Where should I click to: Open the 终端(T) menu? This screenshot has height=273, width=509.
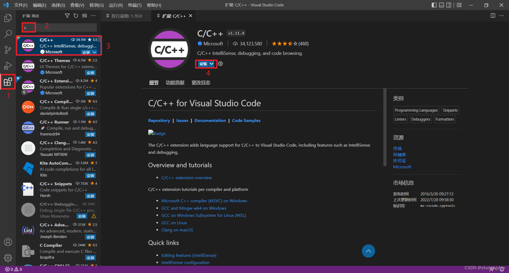tap(135, 5)
